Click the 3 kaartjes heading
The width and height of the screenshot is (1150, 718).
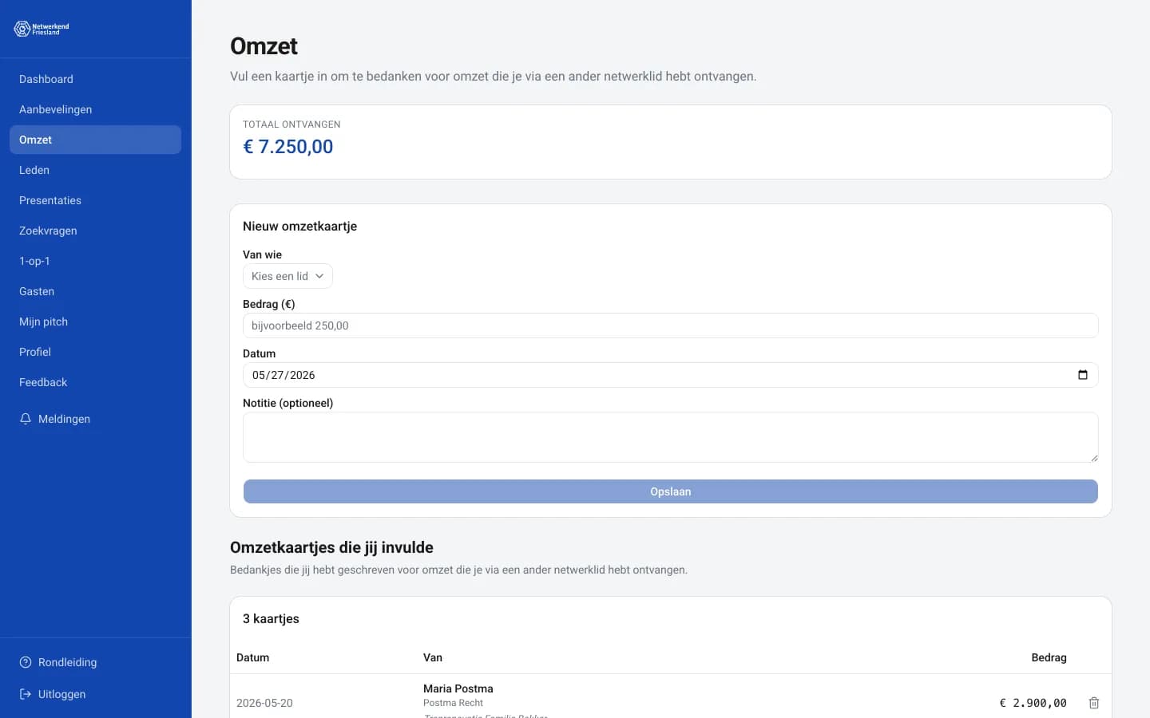(x=271, y=619)
